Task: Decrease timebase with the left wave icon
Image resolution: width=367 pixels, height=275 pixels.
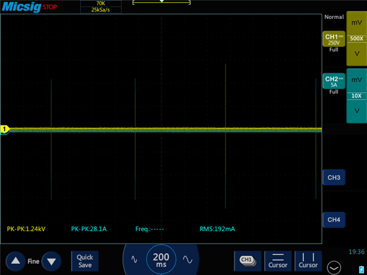Action: pos(134,260)
